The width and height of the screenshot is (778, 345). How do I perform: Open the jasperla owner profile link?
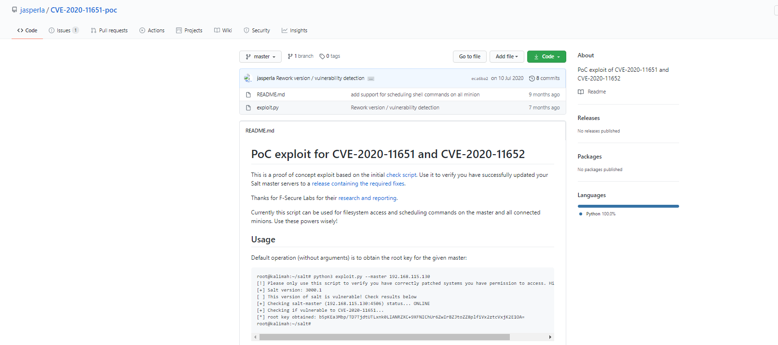pyautogui.click(x=32, y=10)
